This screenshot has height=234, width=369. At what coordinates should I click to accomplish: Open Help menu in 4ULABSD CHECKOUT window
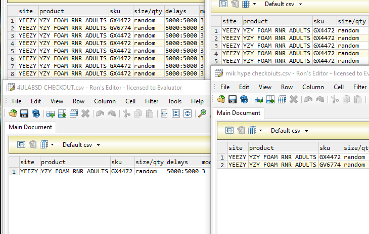point(197,101)
